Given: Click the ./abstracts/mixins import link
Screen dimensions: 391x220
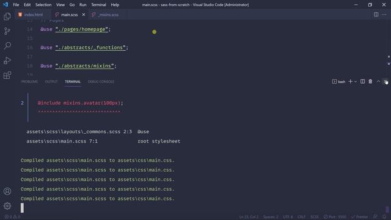Looking at the screenshot, I should pyautogui.click(x=84, y=66).
